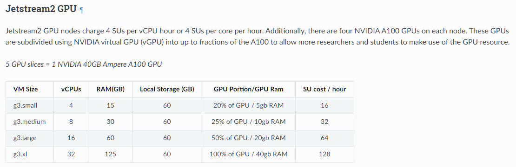The image size is (516, 167).
Task: Select the VM Size column header
Action: click(26, 89)
